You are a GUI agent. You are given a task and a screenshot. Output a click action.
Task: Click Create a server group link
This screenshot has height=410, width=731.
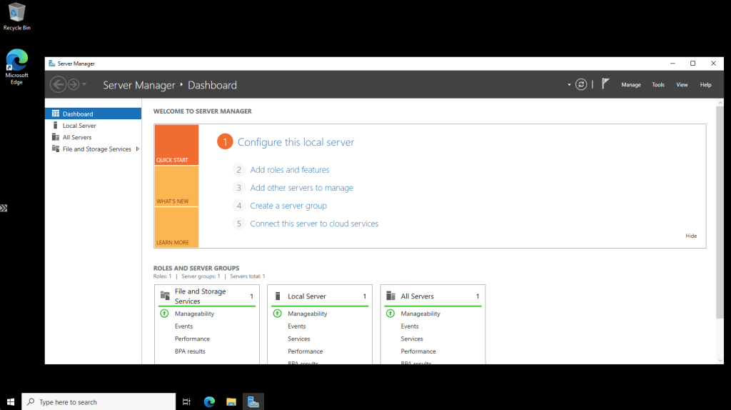[x=288, y=206]
